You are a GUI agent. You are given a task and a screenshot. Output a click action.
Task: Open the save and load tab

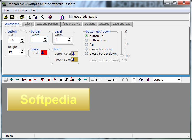click(122, 24)
